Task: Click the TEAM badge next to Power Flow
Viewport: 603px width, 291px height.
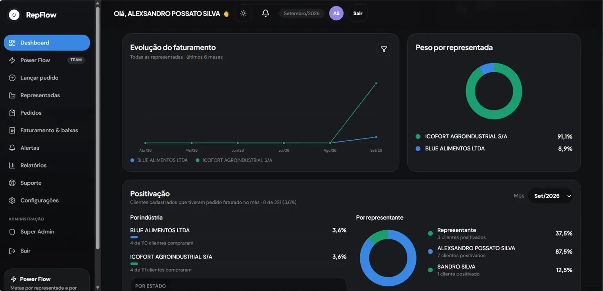Action: 76,60
